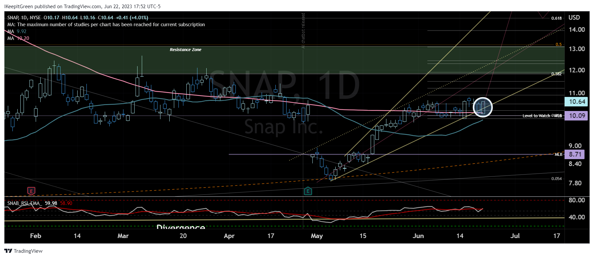The width and height of the screenshot is (594, 258).
Task: Click the May time axis label
Action: click(317, 236)
